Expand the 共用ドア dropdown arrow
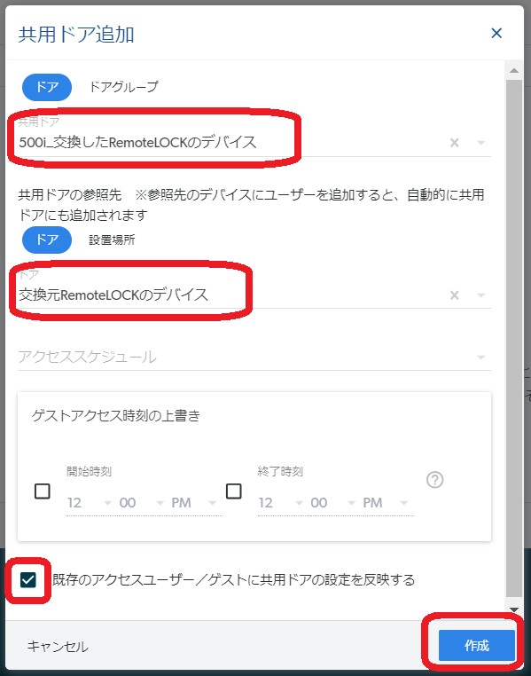This screenshot has width=531, height=676. pos(481,143)
